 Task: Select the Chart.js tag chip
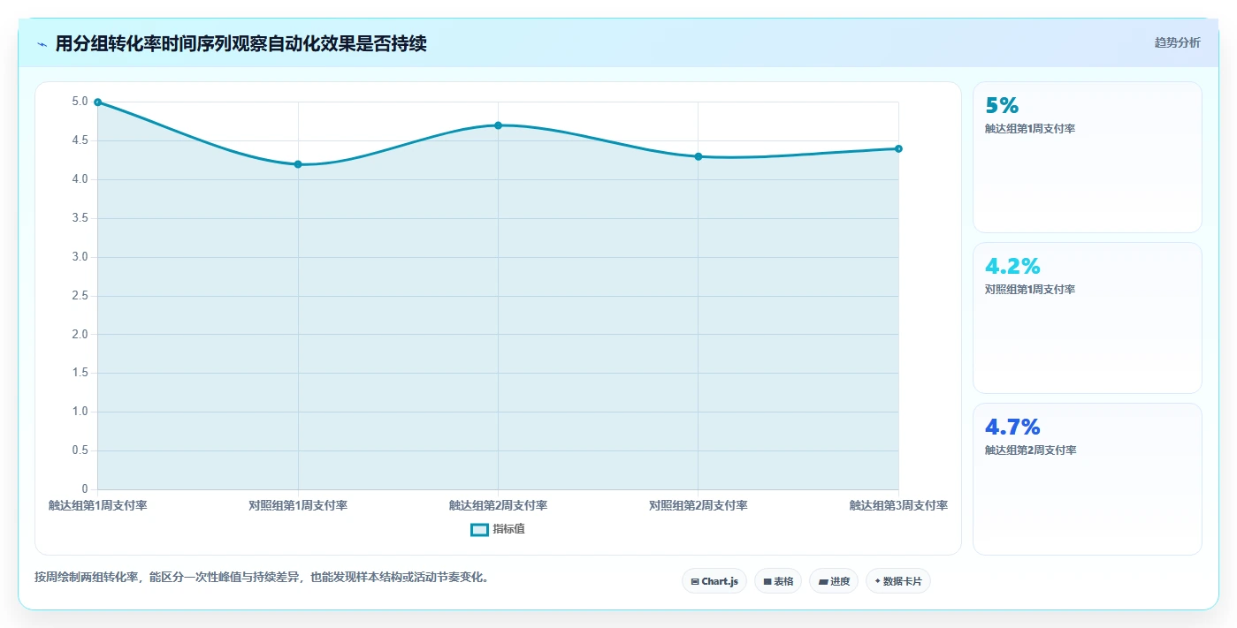point(714,581)
